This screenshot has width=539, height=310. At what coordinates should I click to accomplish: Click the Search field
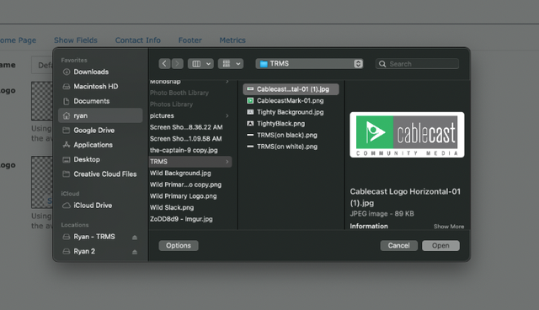(417, 64)
